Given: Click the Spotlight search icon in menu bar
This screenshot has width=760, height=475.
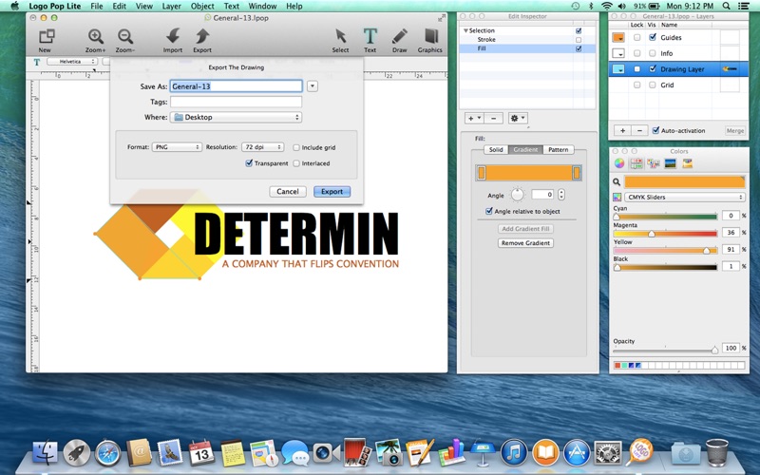Looking at the screenshot, I should [726, 6].
